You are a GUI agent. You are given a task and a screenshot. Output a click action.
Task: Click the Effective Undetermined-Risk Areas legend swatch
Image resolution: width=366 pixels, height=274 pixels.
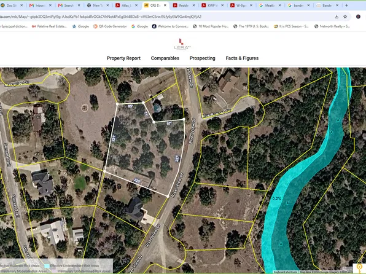47,266
